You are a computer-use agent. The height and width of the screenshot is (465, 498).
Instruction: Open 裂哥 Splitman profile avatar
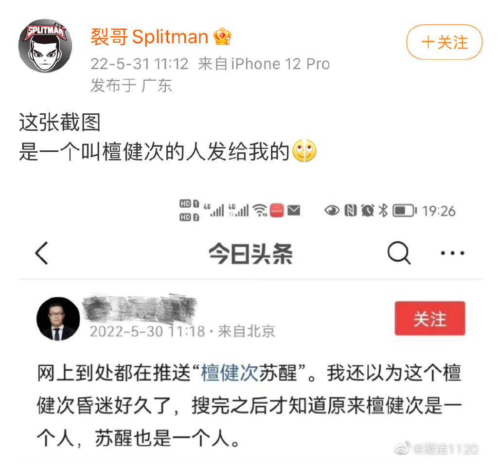click(45, 46)
